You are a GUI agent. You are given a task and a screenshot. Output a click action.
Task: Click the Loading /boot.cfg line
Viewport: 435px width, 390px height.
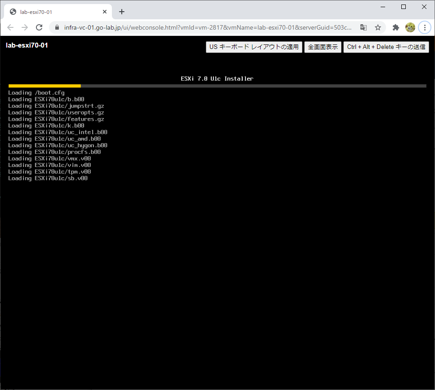click(x=36, y=93)
